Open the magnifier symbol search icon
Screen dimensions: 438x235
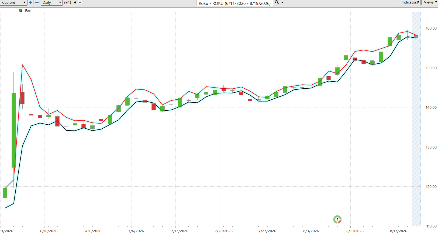(x=277, y=2)
